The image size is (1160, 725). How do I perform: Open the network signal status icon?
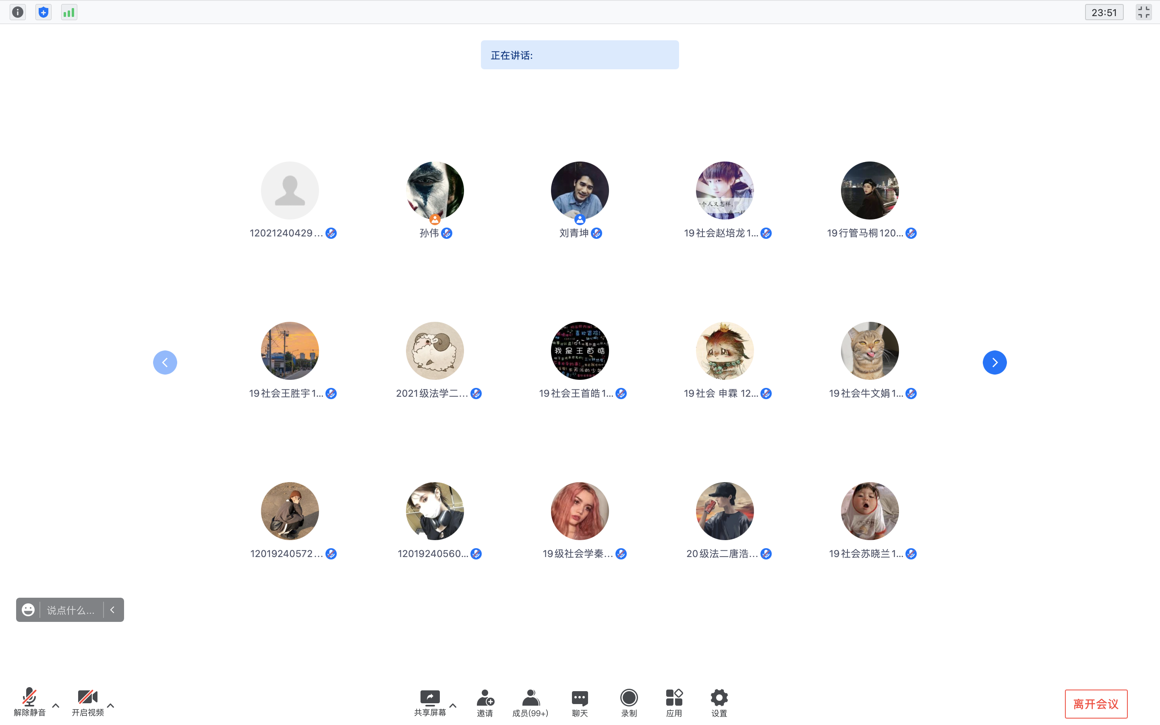69,12
